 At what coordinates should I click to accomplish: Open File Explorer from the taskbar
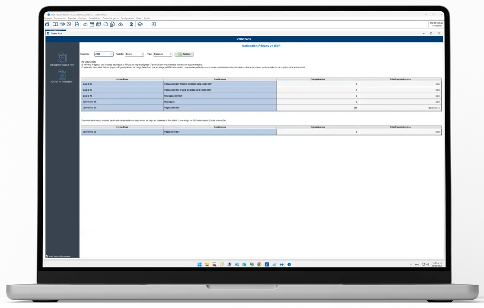click(x=207, y=264)
